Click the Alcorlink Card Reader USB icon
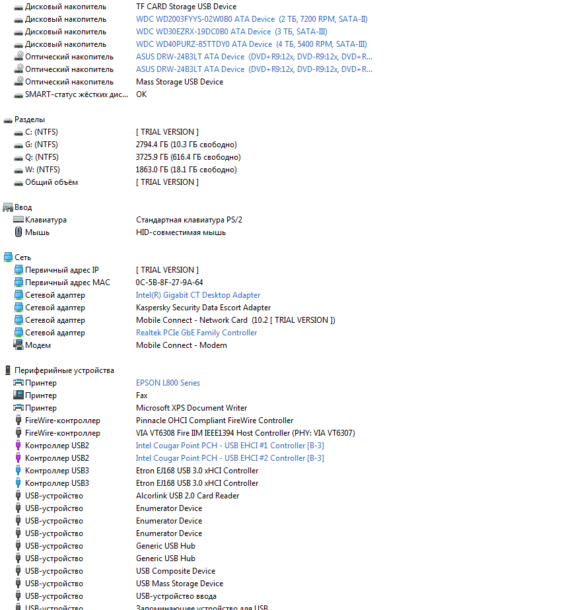This screenshot has width=581, height=610. 18,496
